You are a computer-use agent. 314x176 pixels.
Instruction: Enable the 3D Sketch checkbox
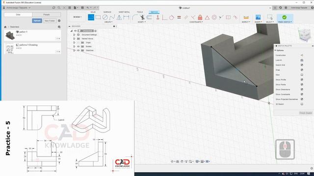(302, 104)
